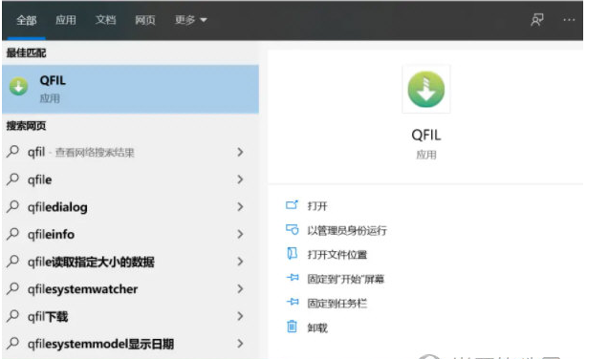Open the three-dots options menu
This screenshot has height=359, width=609.
coord(569,20)
